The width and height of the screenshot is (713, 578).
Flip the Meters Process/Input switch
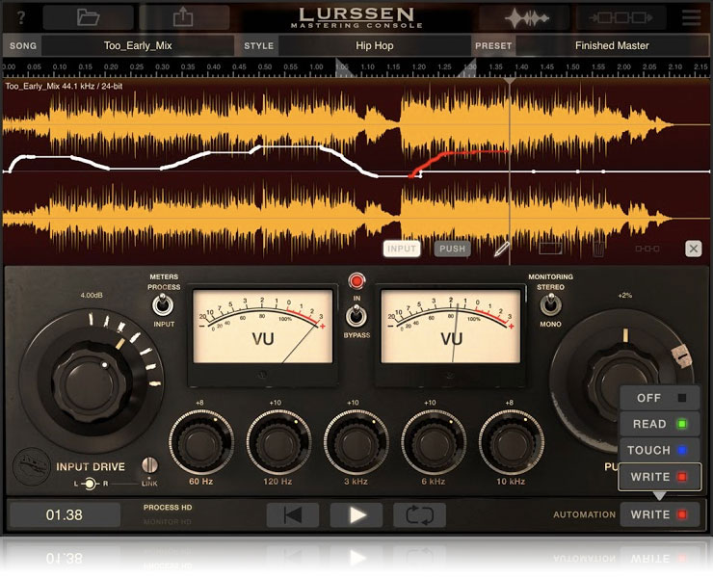(x=164, y=306)
